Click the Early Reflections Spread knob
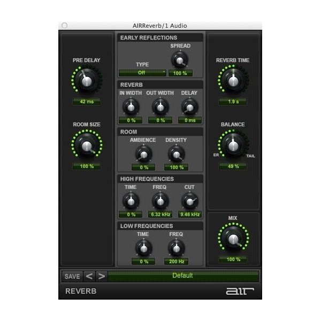This screenshot has width=321, height=321. pos(180,60)
